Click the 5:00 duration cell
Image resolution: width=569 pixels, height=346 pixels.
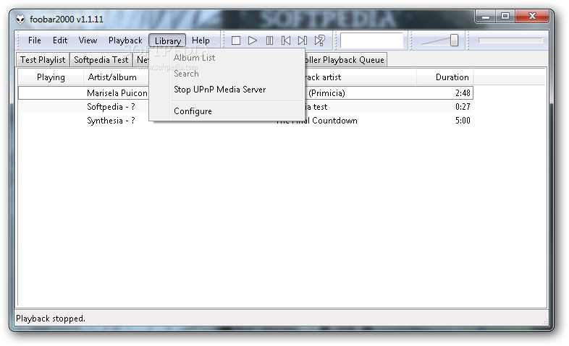click(463, 121)
